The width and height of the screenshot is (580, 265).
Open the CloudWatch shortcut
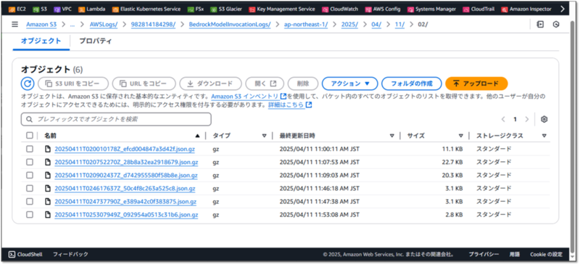(340, 9)
